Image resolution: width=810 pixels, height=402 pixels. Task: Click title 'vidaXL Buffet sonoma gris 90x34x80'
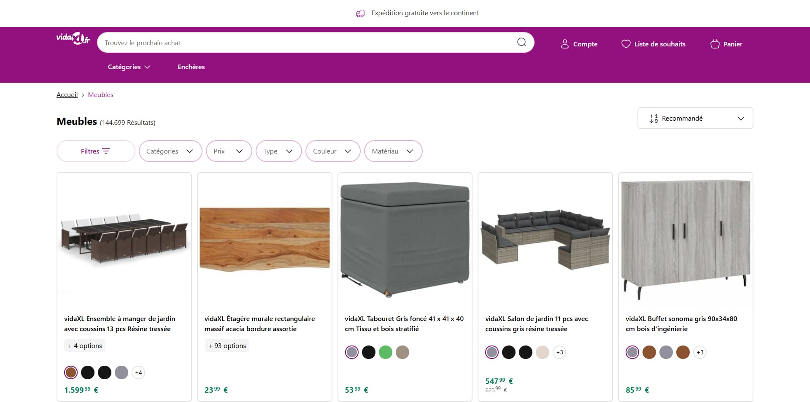pyautogui.click(x=681, y=324)
